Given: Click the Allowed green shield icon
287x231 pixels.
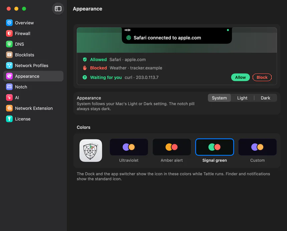Looking at the screenshot, I should click(85, 59).
